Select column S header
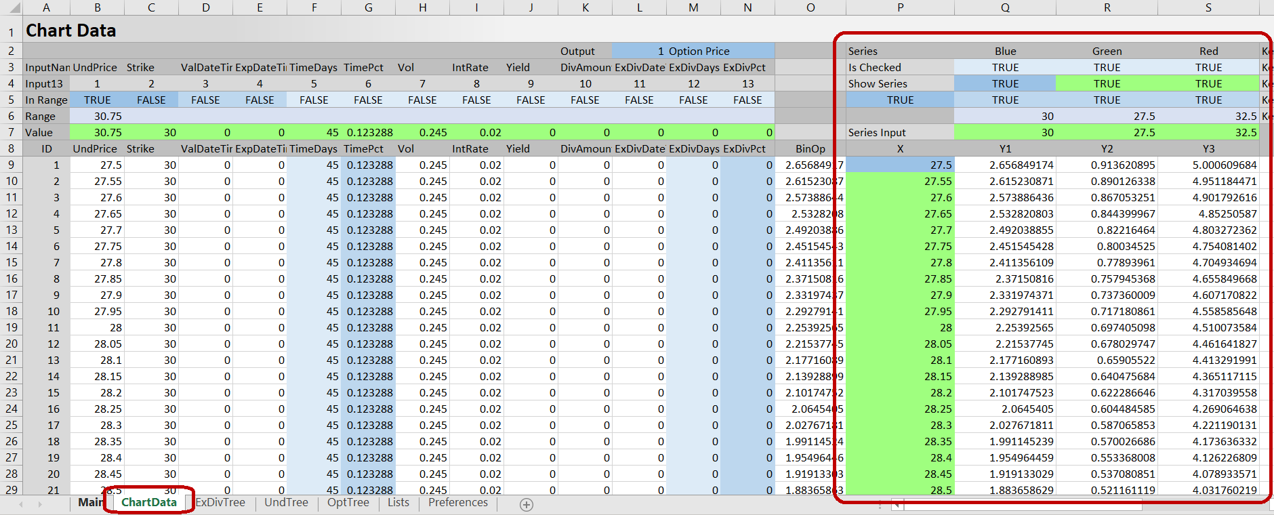 pyautogui.click(x=1208, y=7)
